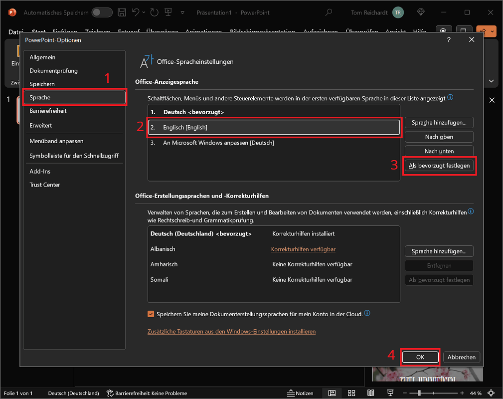Start slideshow from beginning icon in title bar
503x399 pixels.
click(x=168, y=12)
